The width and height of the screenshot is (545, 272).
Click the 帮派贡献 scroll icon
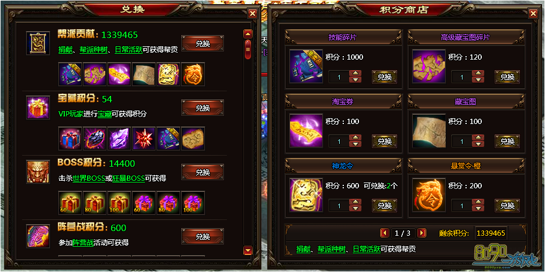38,43
